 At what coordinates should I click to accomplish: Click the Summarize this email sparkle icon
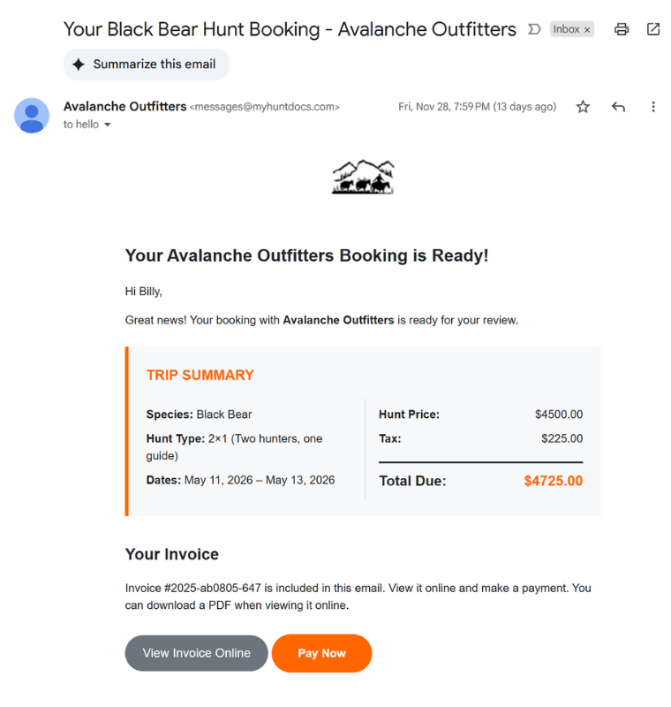point(79,64)
